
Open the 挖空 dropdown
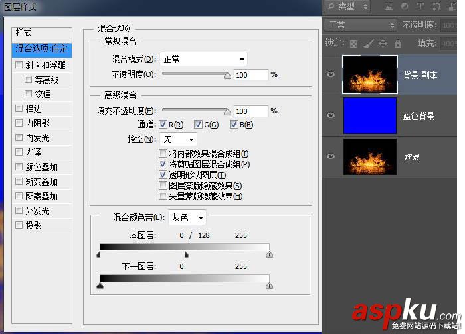pos(178,139)
